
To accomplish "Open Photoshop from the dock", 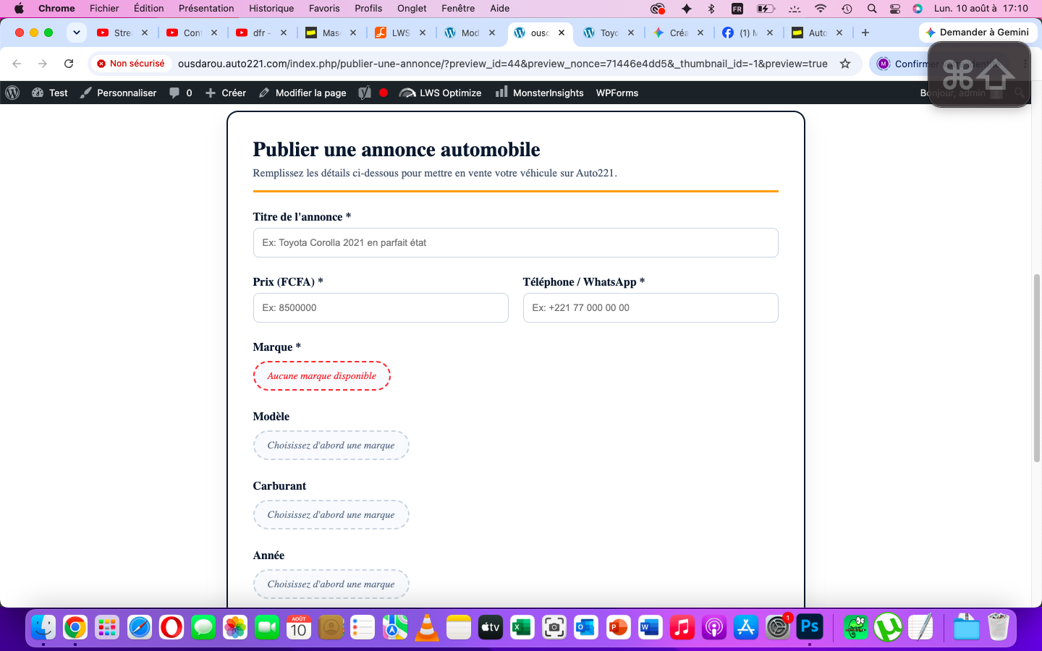I will click(x=810, y=627).
